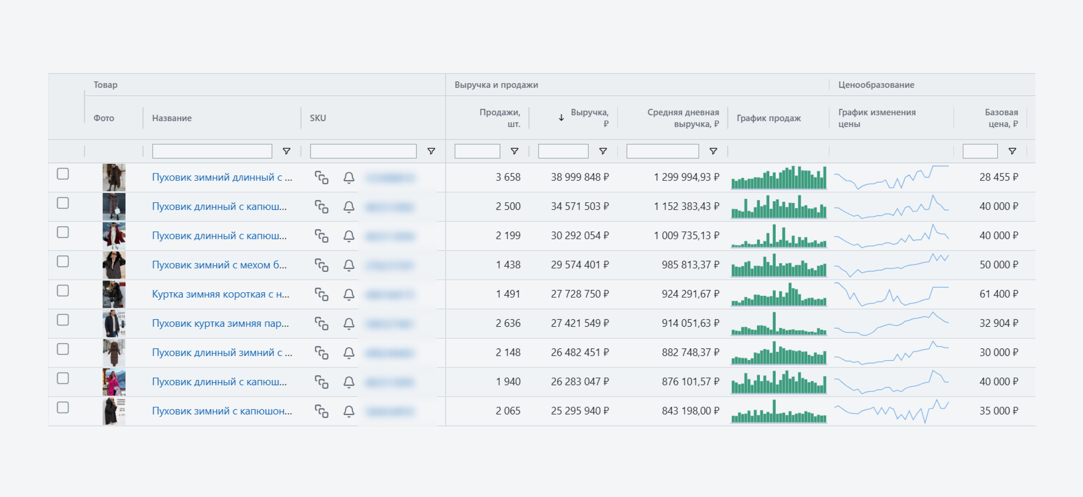Click the bell icon for Куртка зимняя короткая
Image resolution: width=1083 pixels, height=497 pixels.
349,294
